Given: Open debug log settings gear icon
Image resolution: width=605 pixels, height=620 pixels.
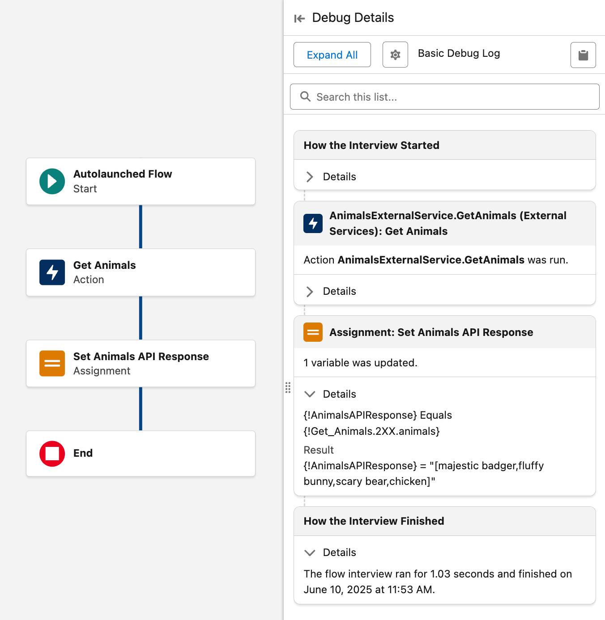Looking at the screenshot, I should (x=395, y=55).
